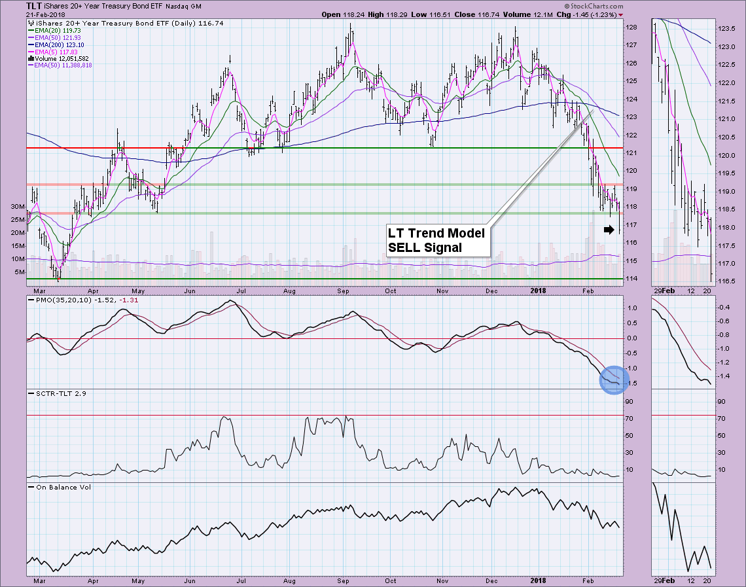This screenshot has height=587, width=746.
Task: Click the 114 price axis label
Action: point(631,279)
